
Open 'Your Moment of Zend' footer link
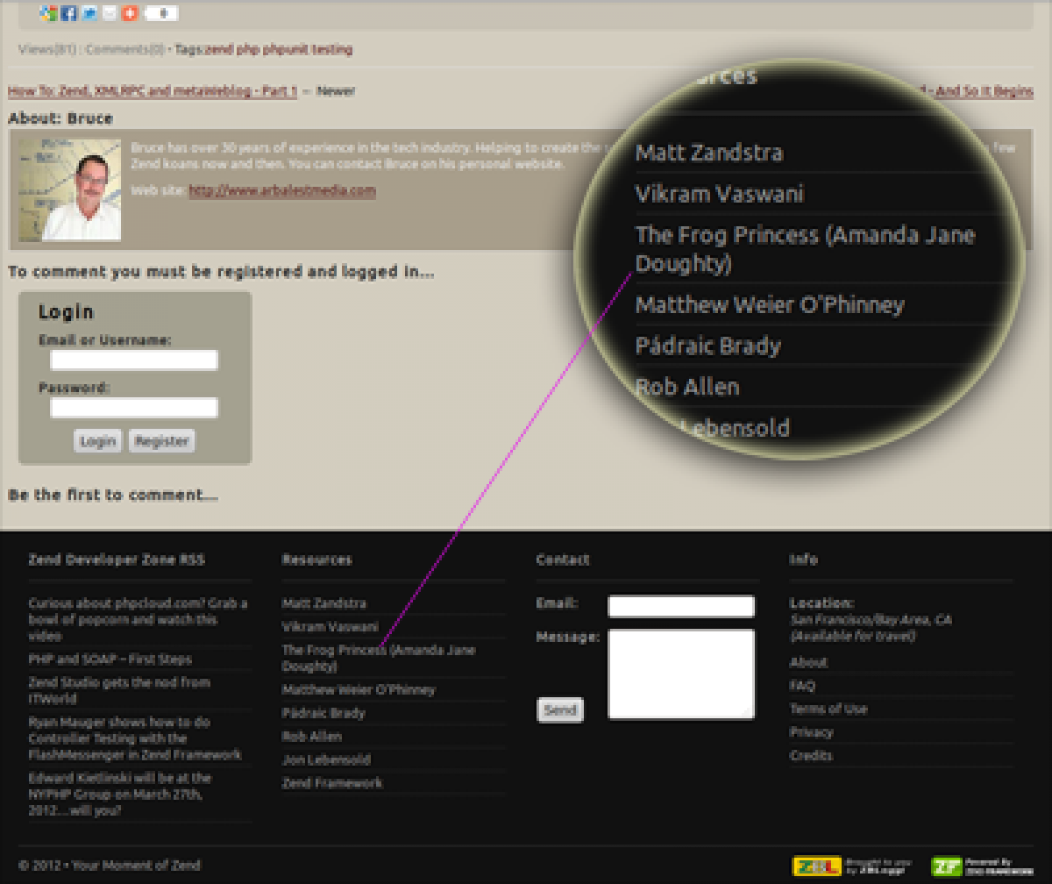click(x=136, y=866)
